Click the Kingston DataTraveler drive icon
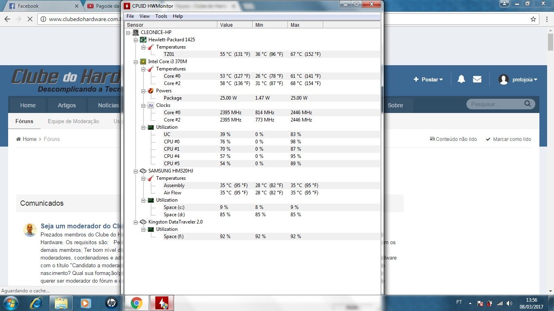 coord(143,222)
